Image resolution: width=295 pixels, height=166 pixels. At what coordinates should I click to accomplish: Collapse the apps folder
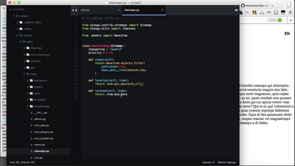(21, 41)
